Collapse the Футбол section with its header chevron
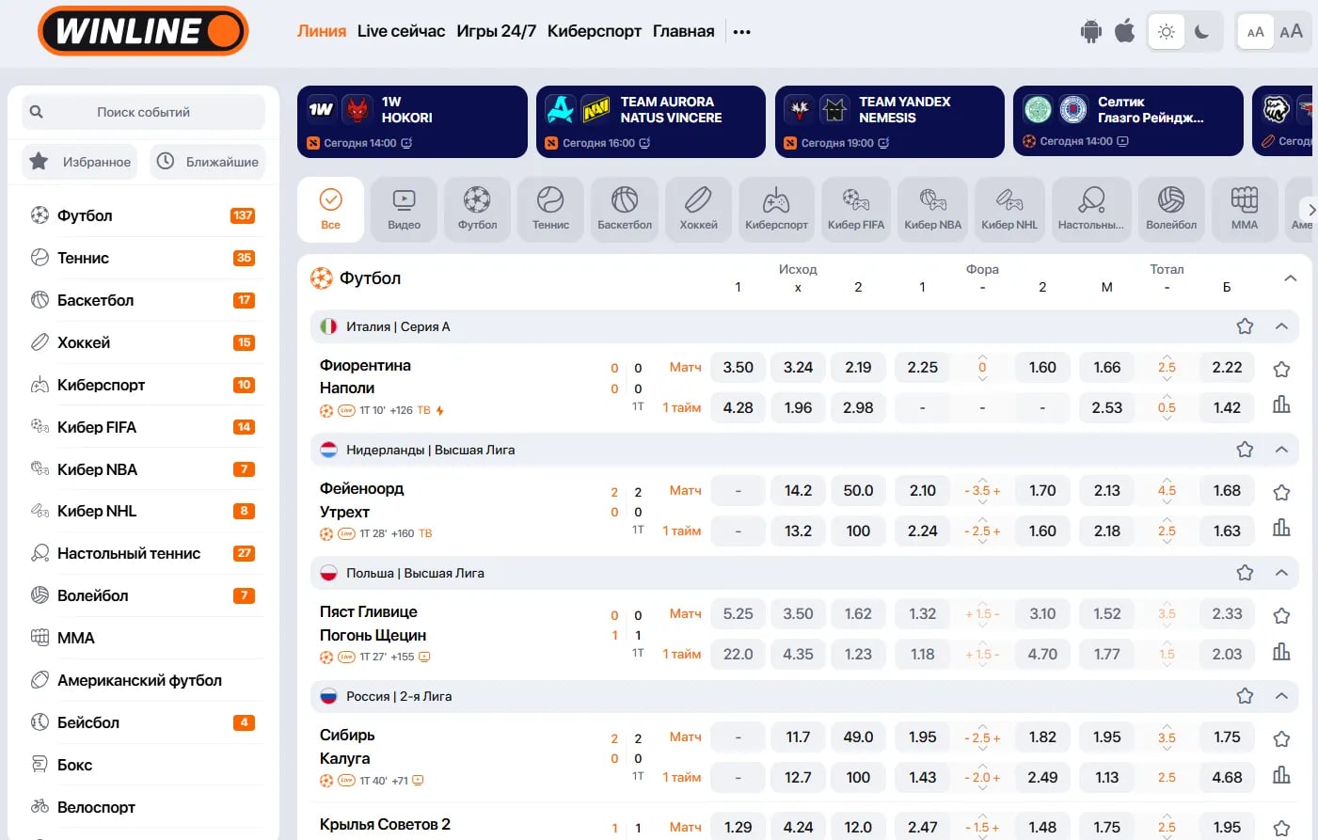 point(1291,278)
